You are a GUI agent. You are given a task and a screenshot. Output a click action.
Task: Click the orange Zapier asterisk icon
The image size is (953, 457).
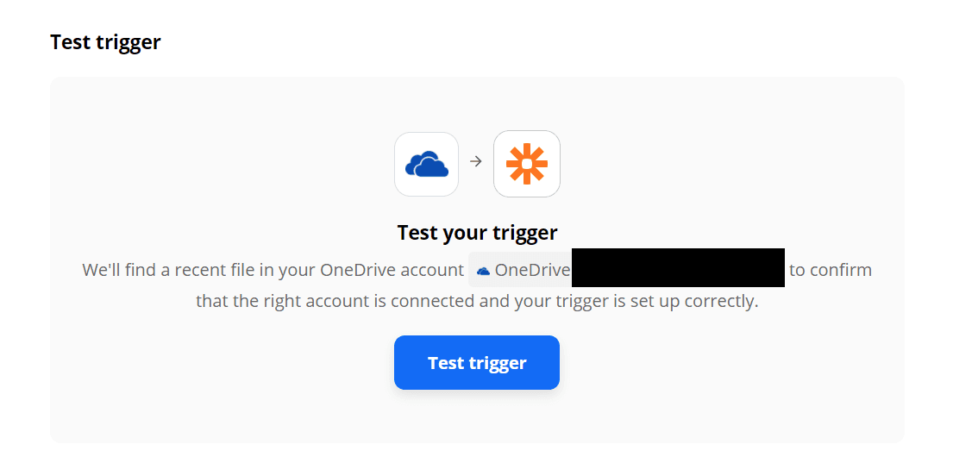tap(526, 164)
